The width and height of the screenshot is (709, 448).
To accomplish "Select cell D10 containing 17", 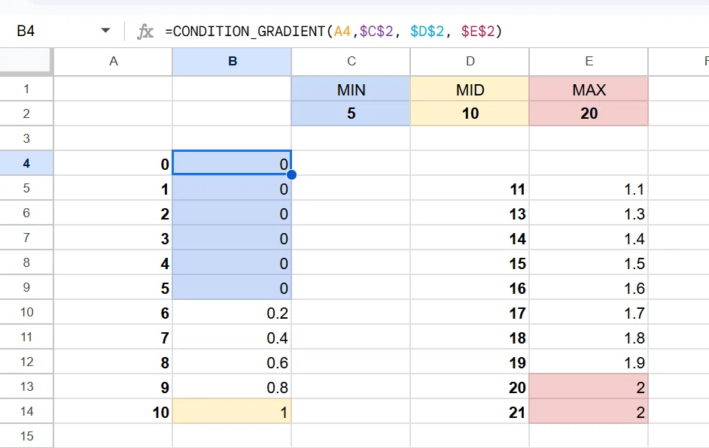I will tap(470, 312).
